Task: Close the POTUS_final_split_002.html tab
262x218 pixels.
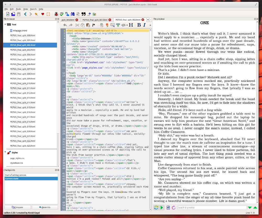Action: [143, 20]
